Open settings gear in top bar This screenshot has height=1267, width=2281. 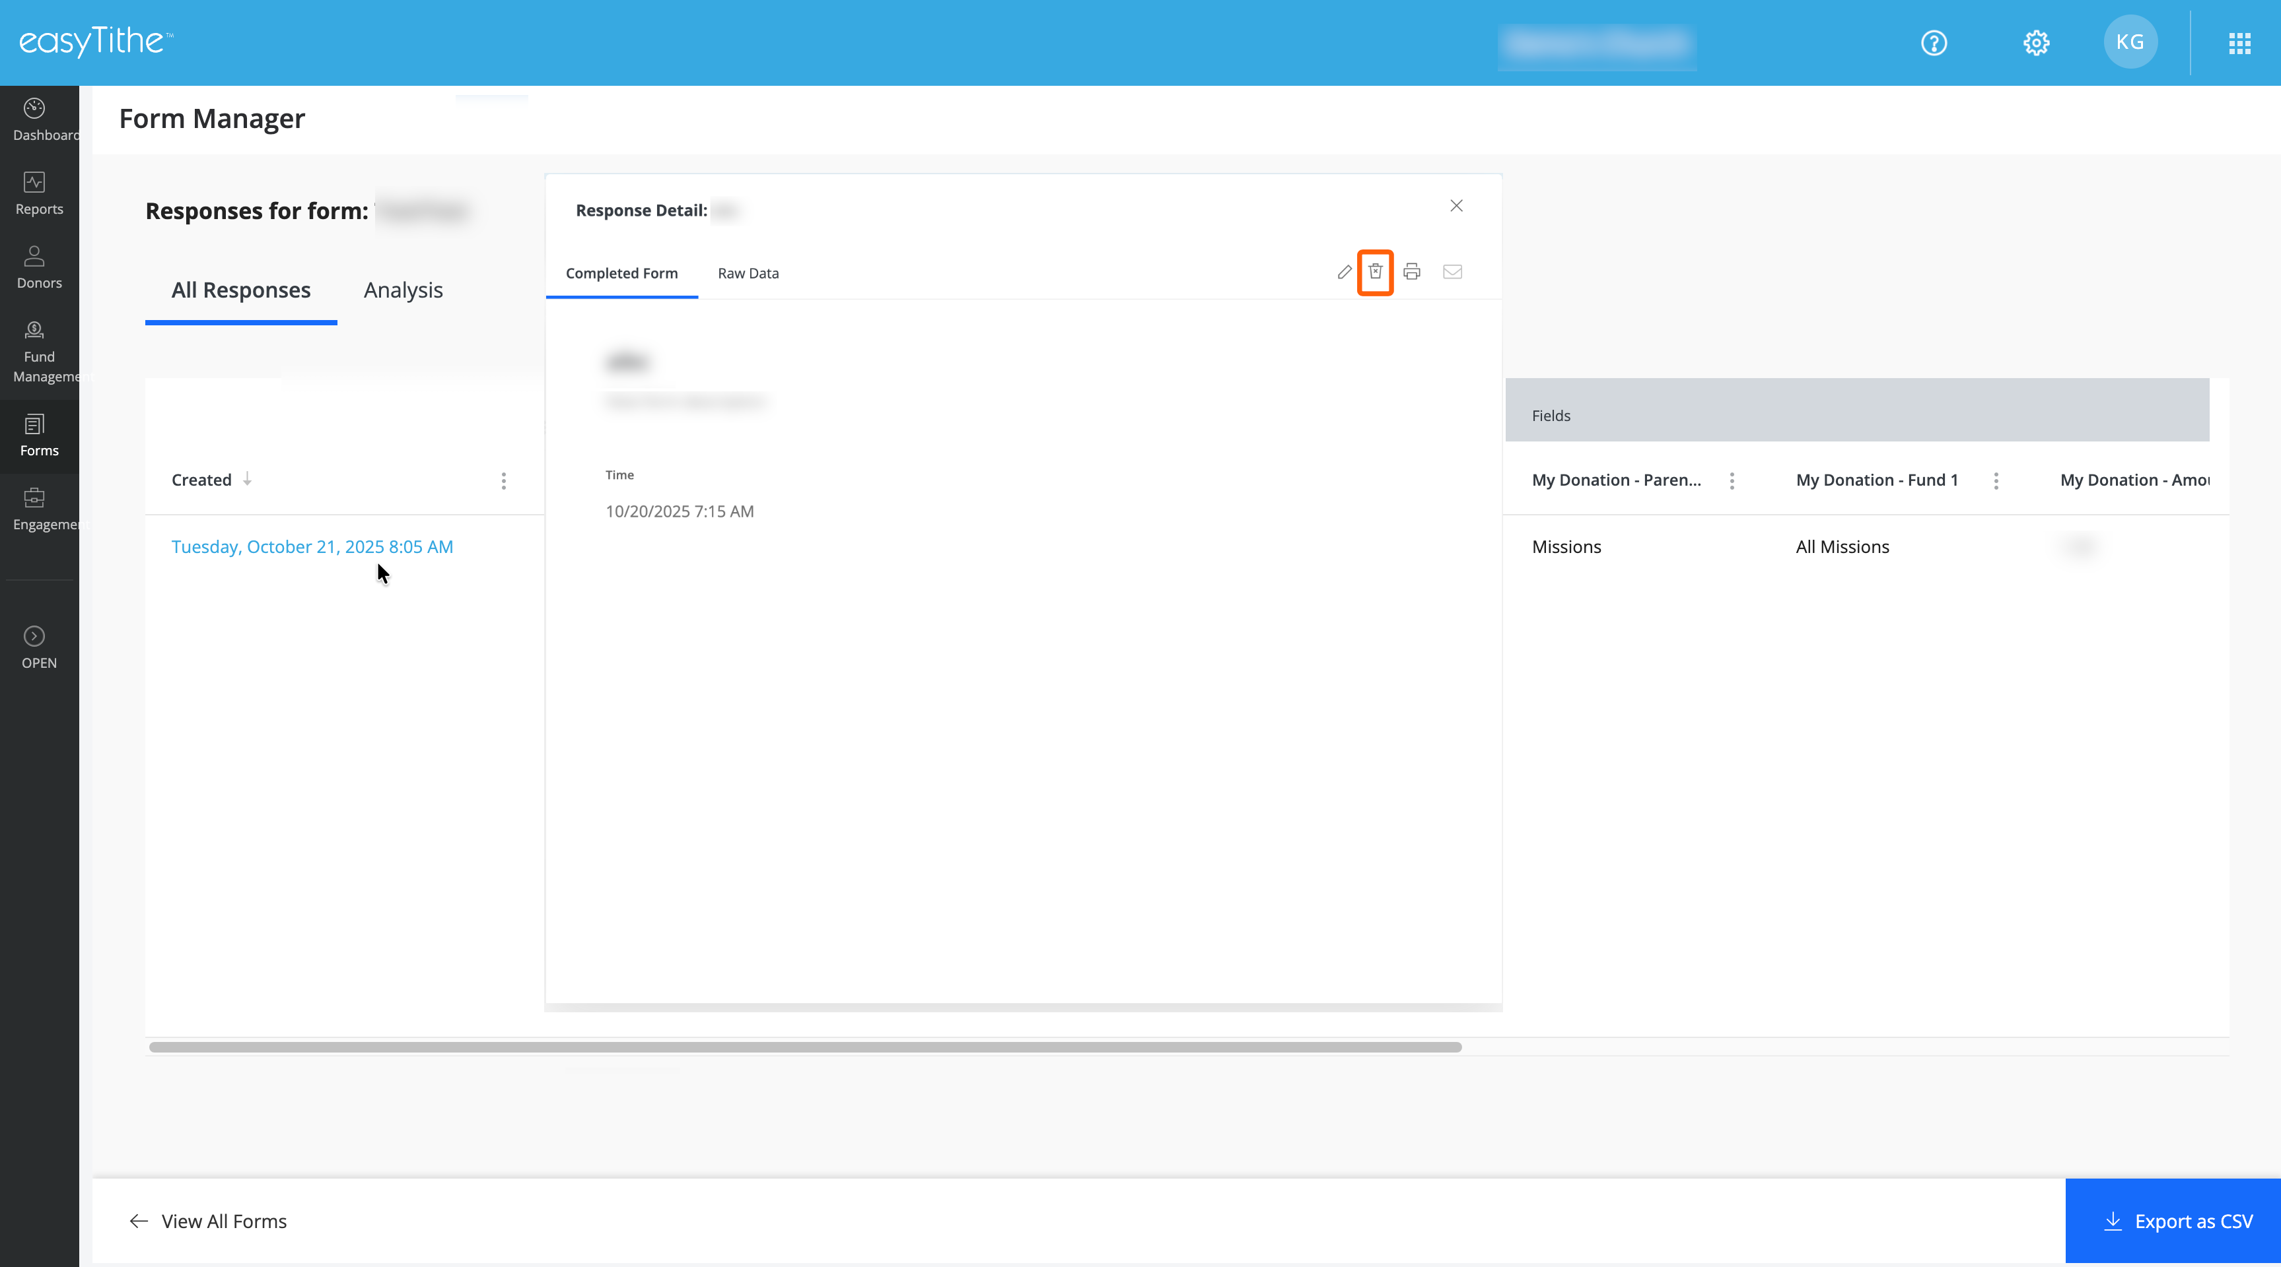coord(2036,42)
